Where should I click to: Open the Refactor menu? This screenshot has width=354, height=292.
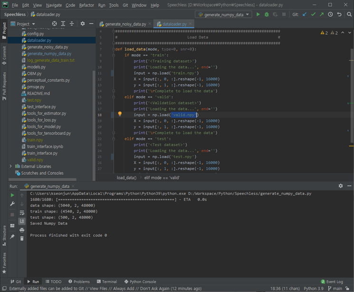click(x=86, y=5)
